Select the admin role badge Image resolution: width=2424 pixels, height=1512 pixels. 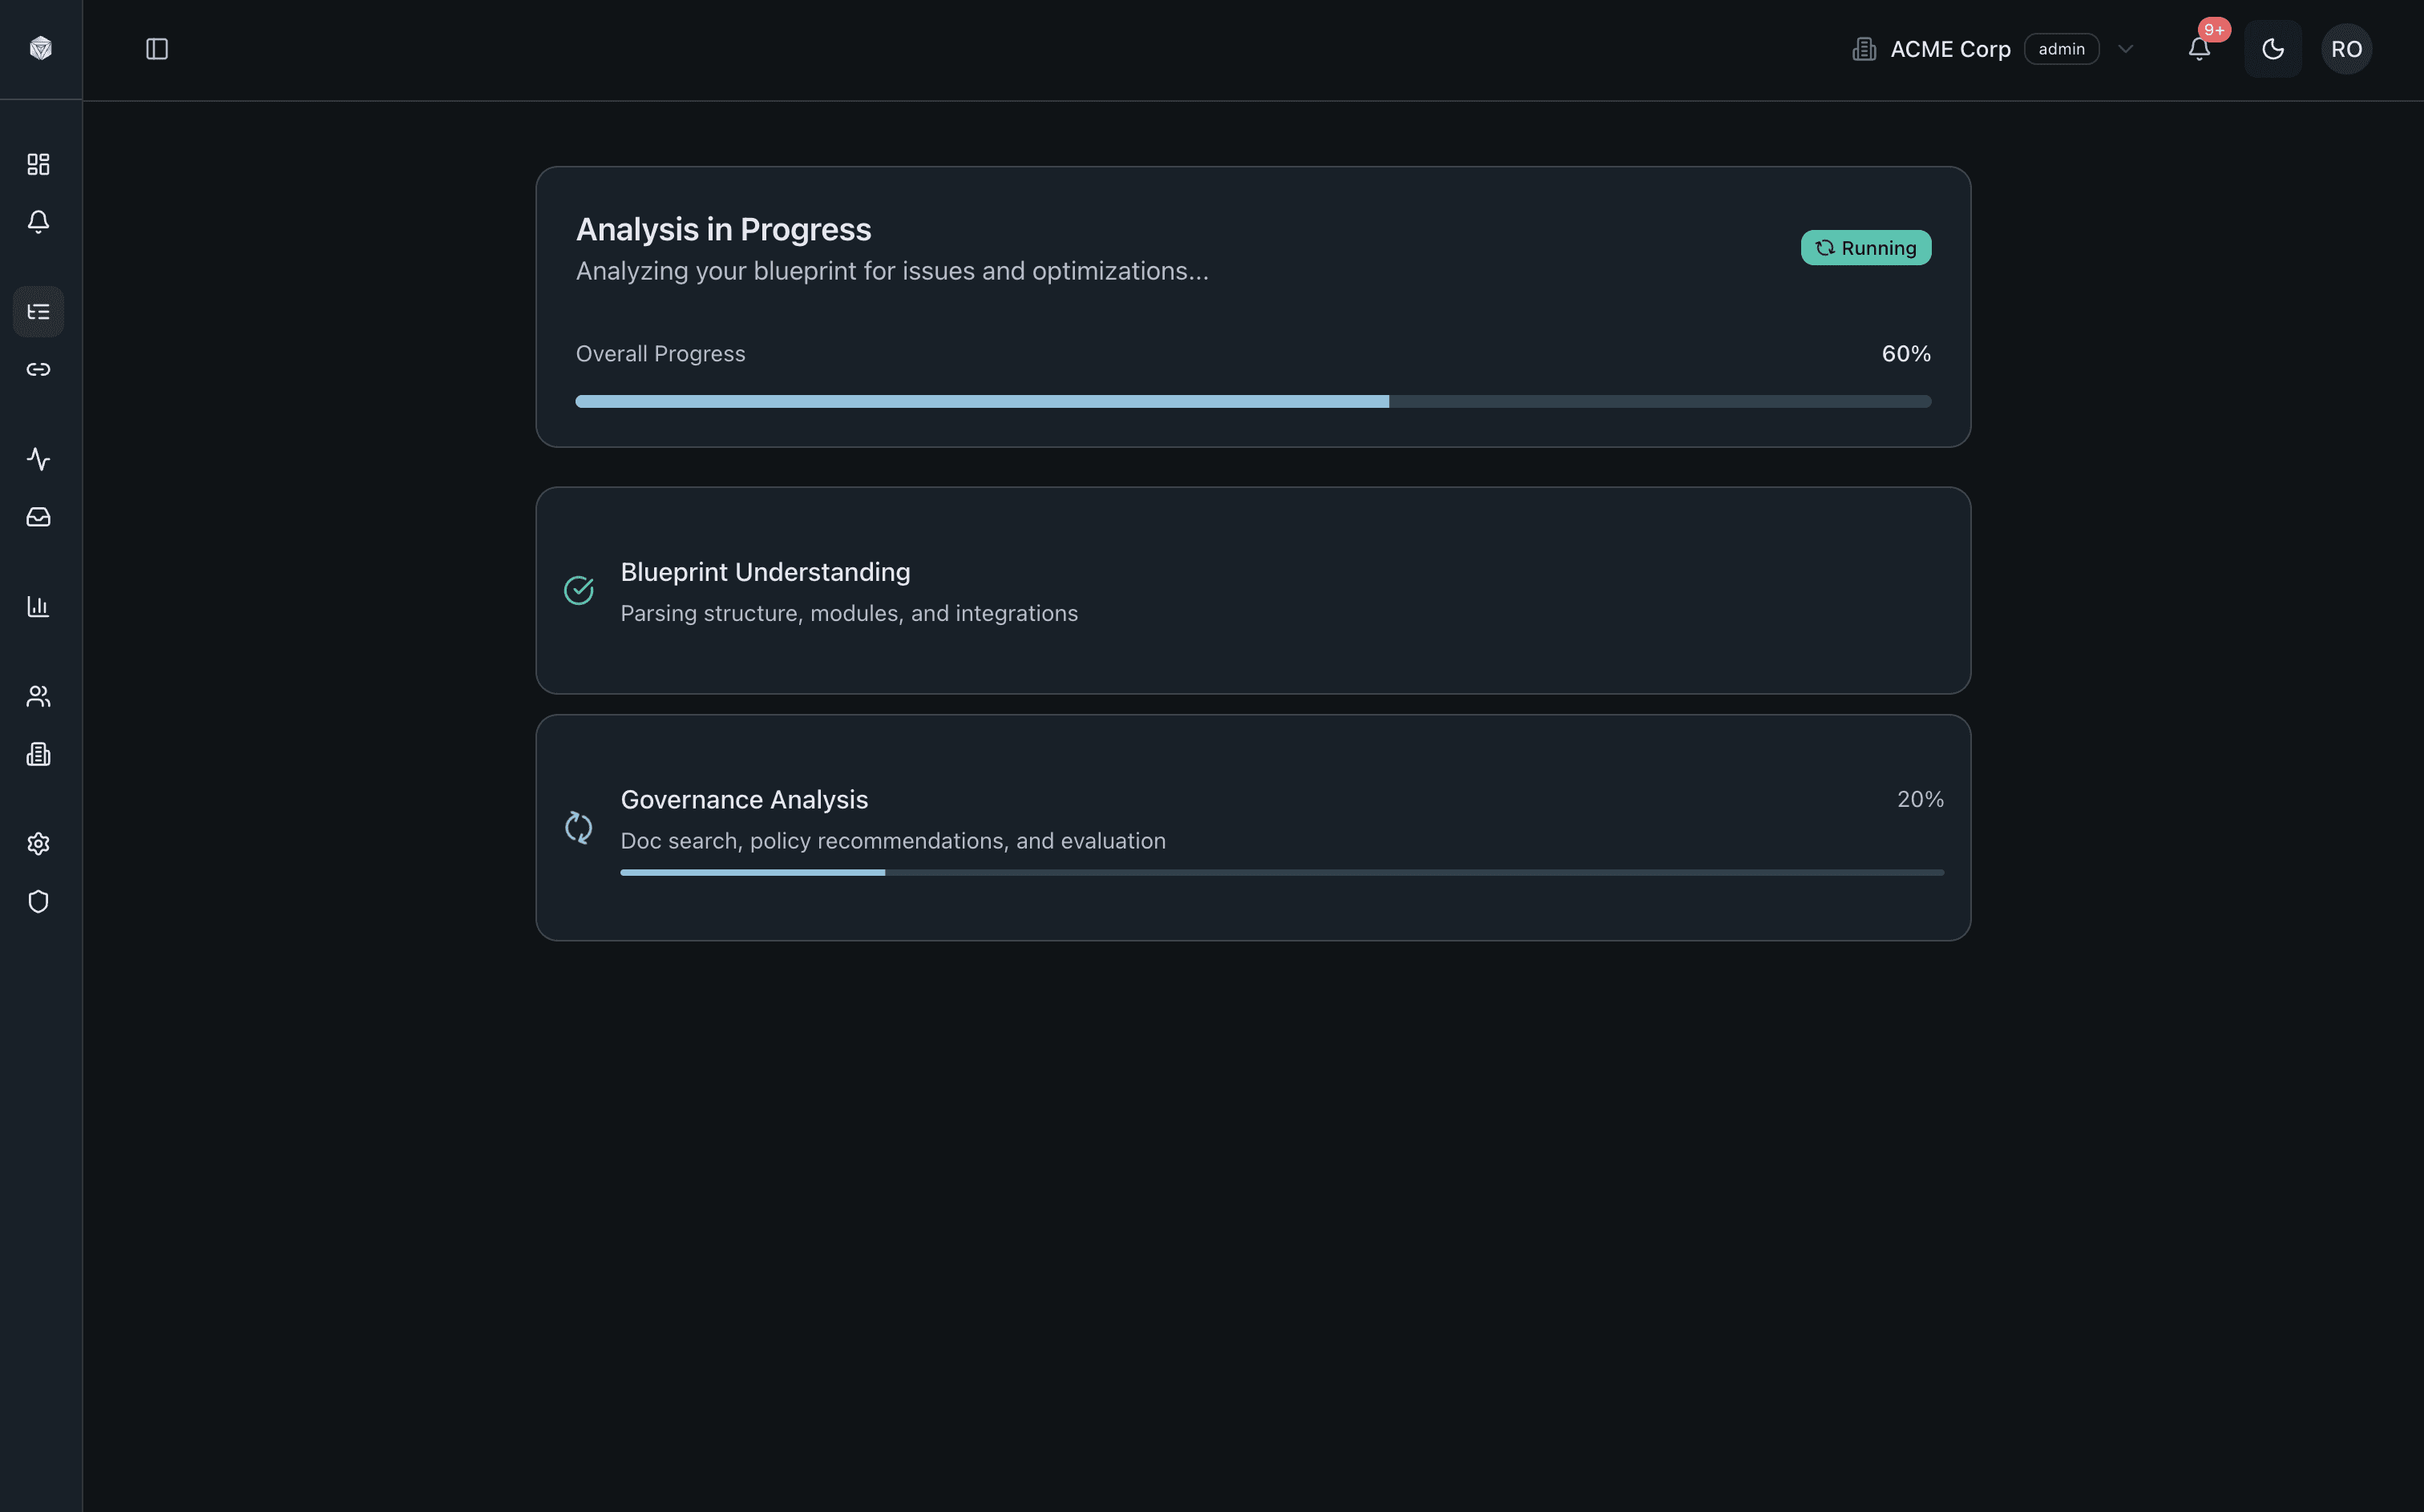tap(2062, 48)
